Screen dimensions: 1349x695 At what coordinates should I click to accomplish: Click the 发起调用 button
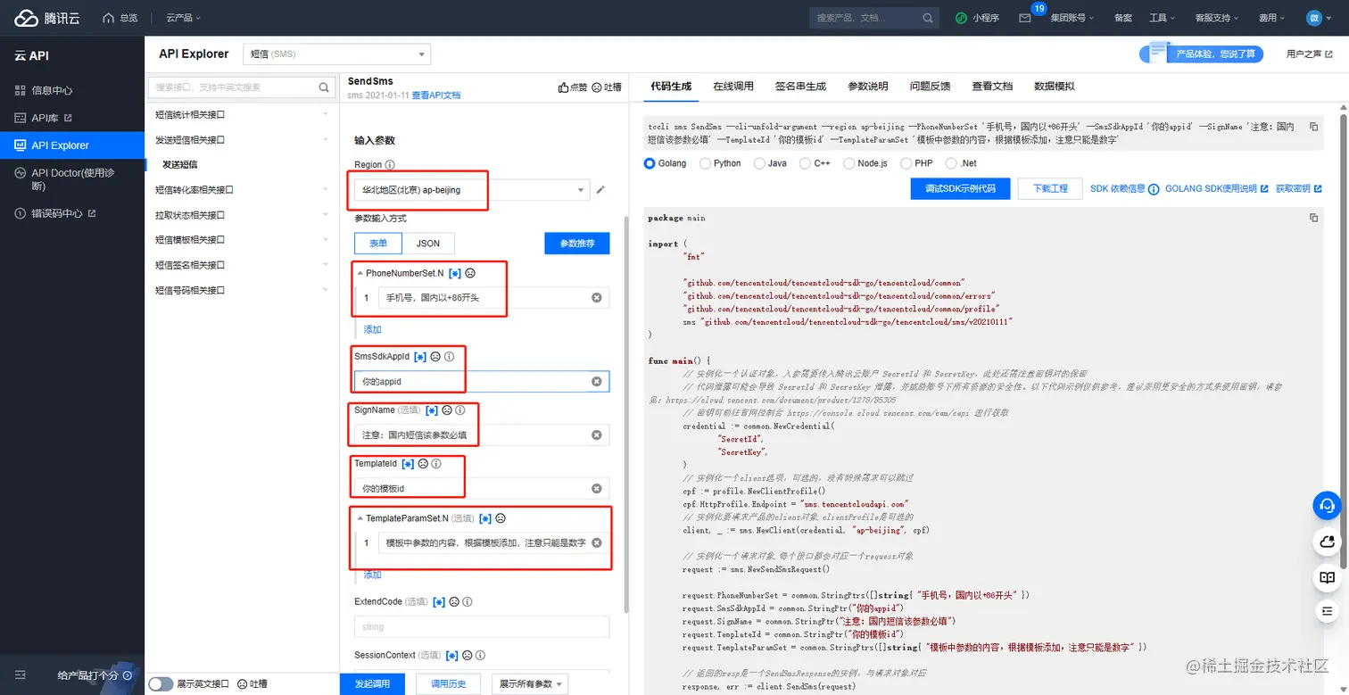372,684
